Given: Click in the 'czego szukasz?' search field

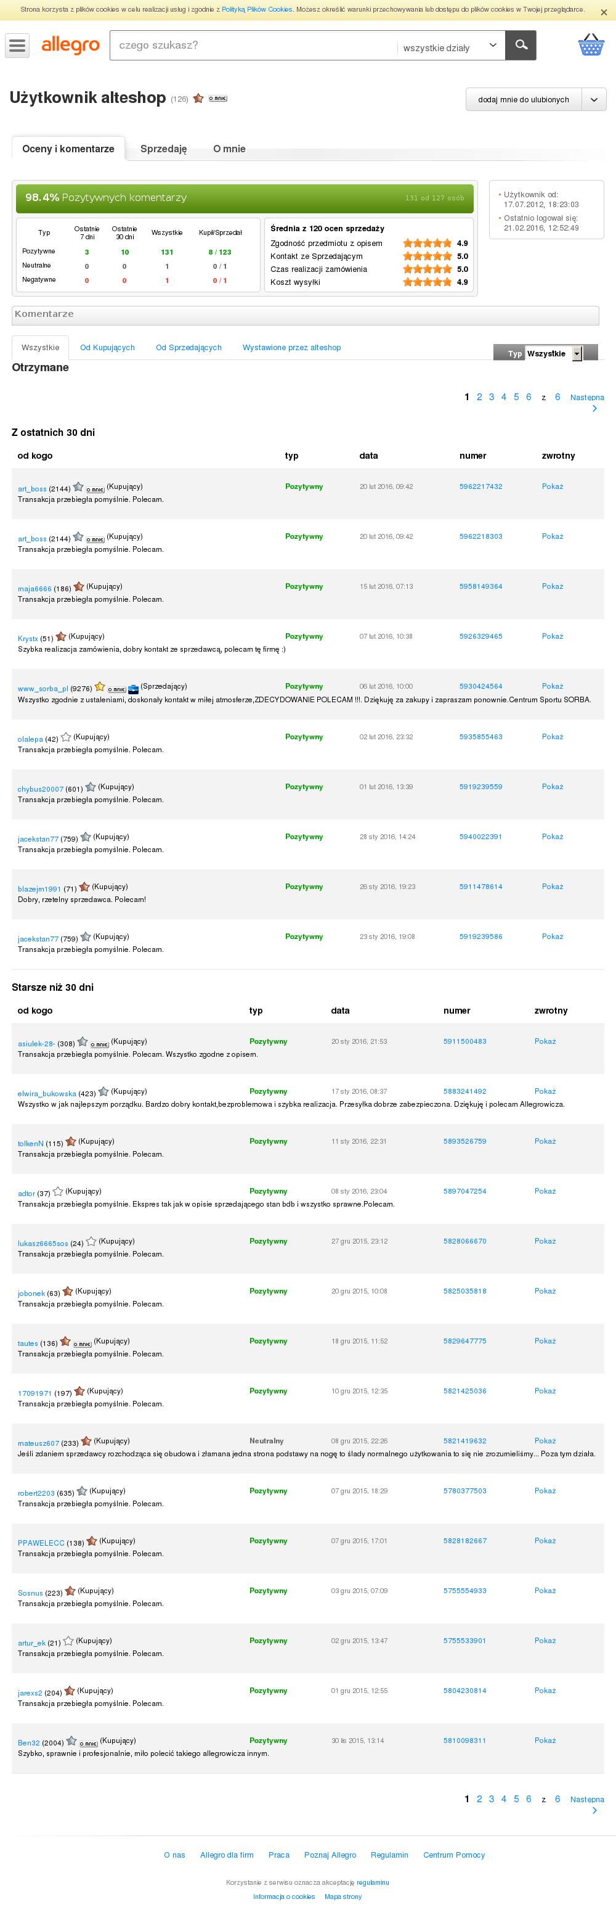Looking at the screenshot, I should pos(253,46).
